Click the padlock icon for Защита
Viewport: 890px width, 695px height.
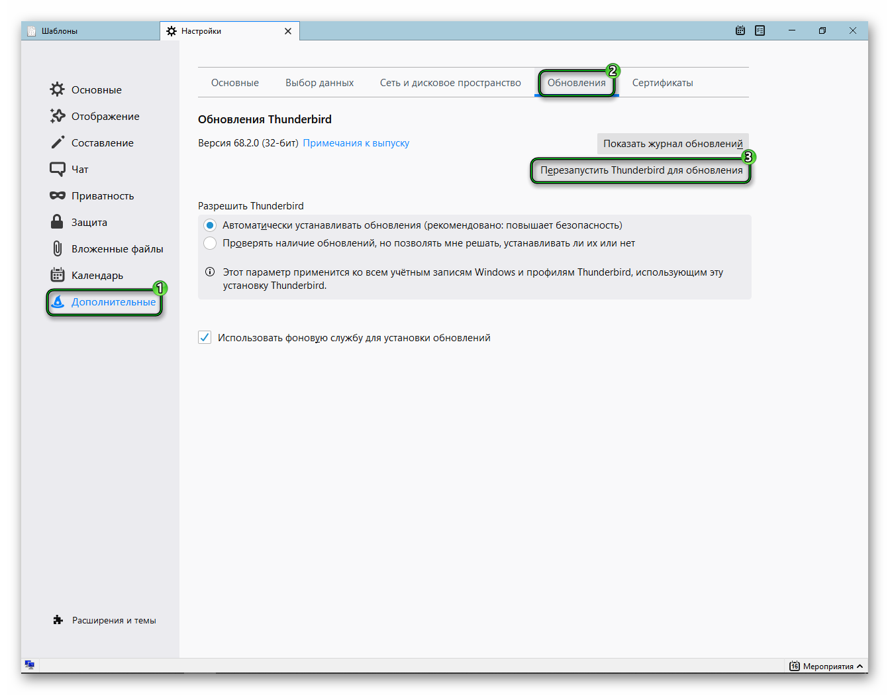tap(58, 221)
